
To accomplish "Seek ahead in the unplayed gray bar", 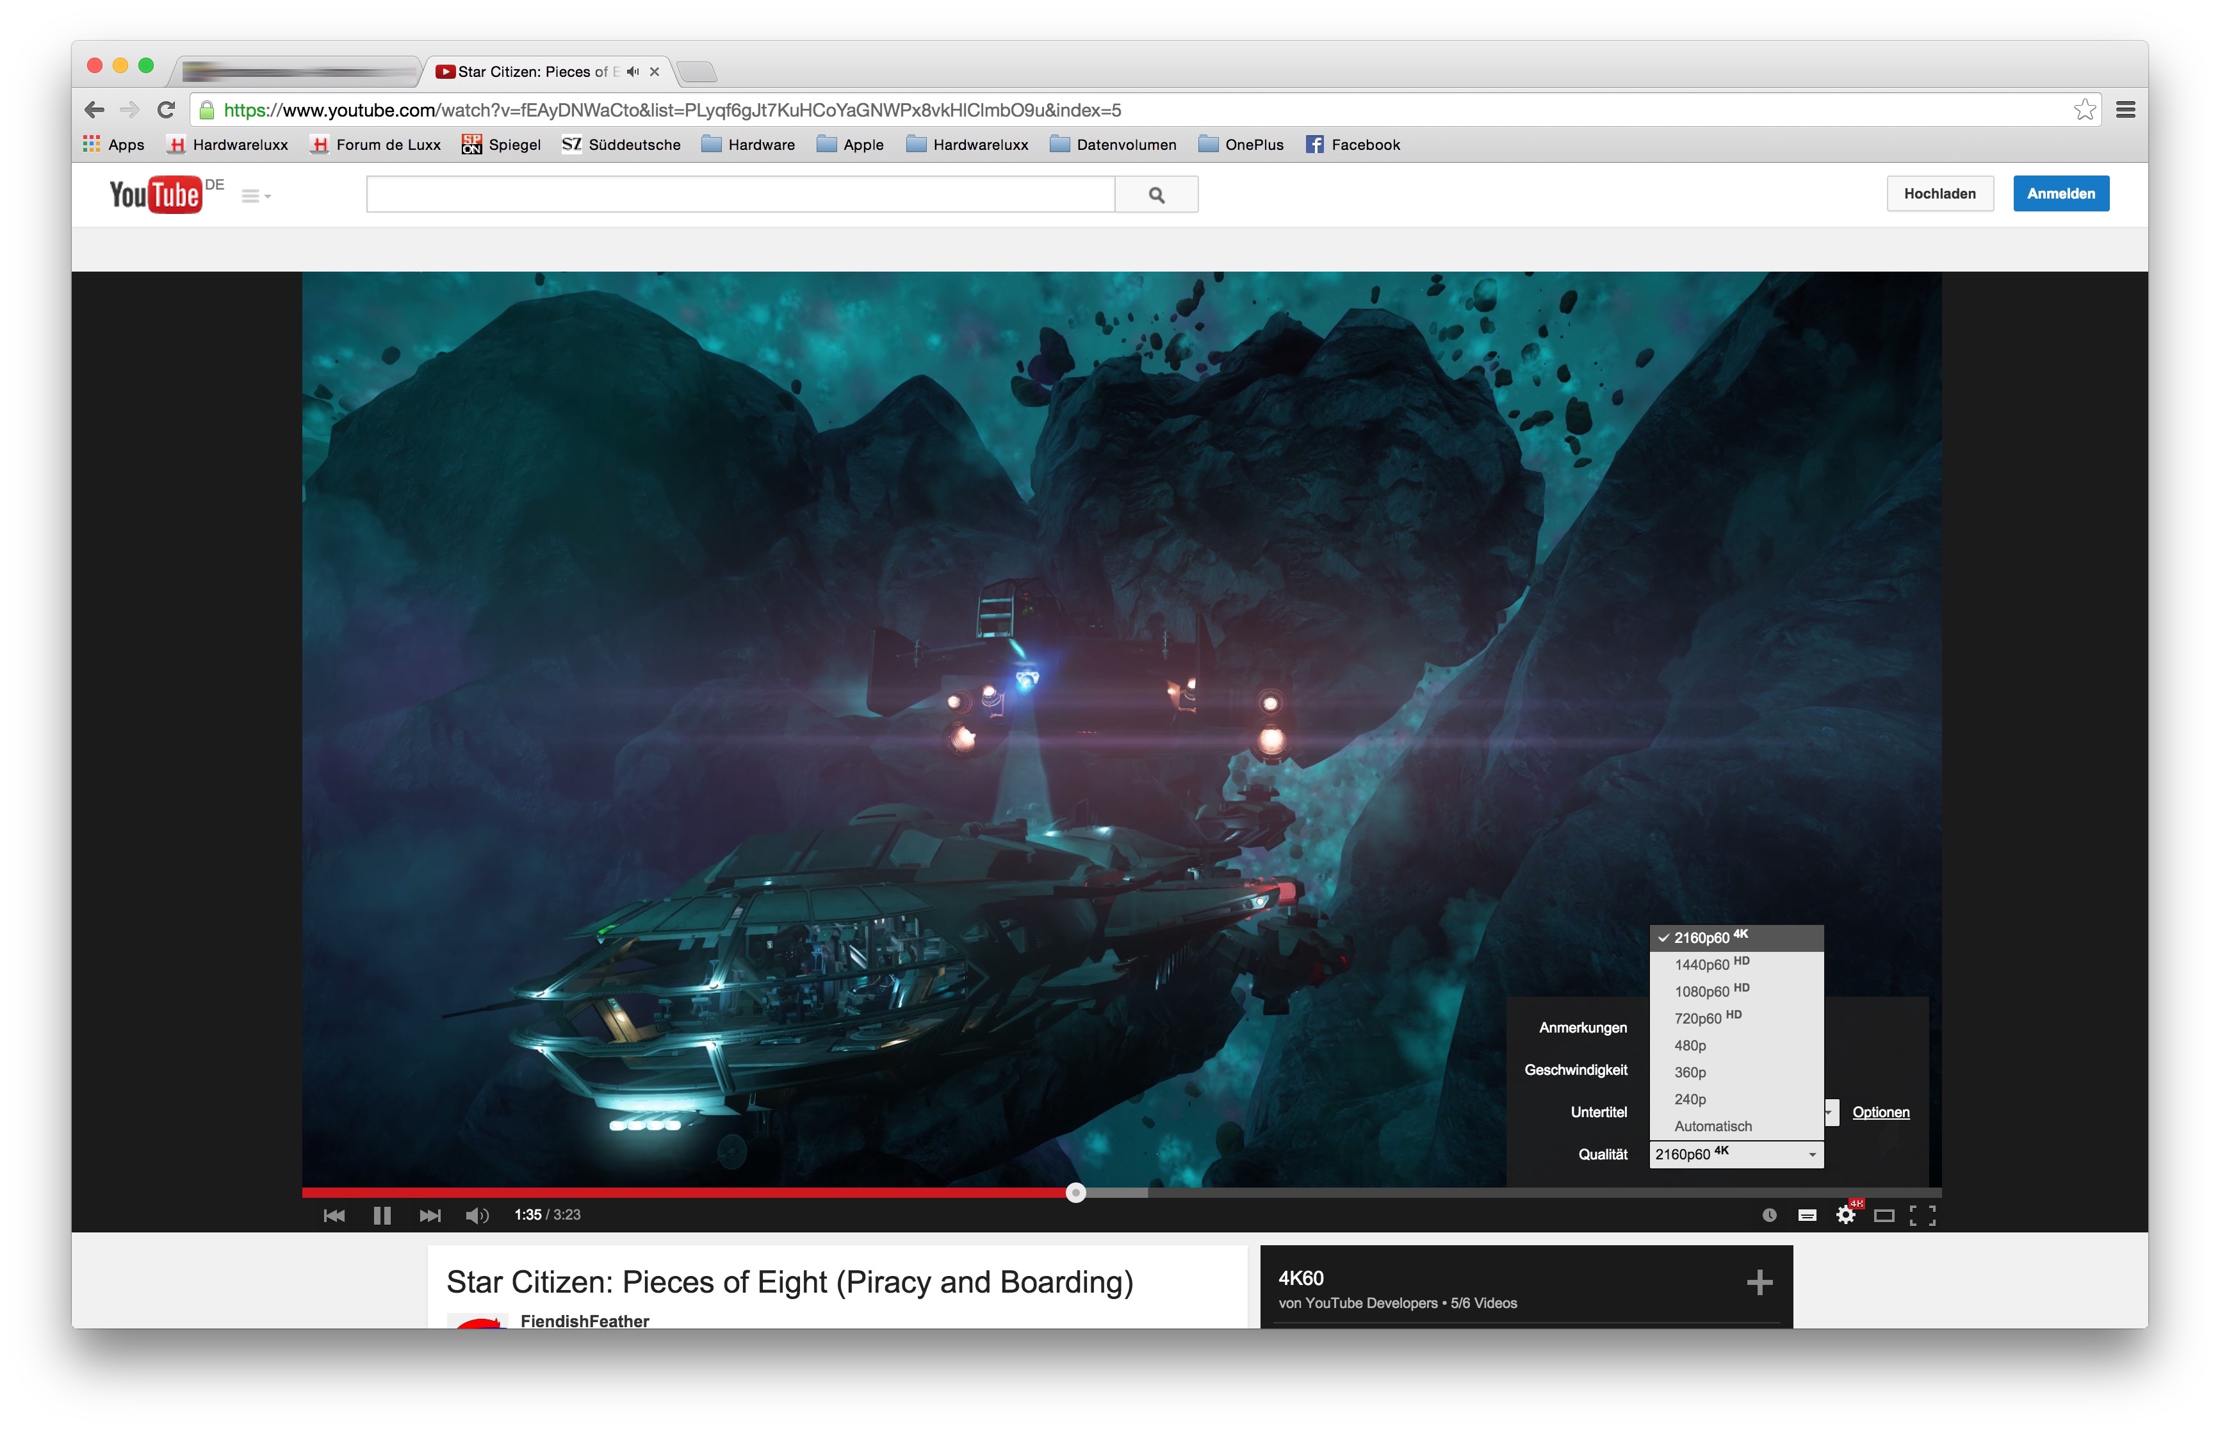I will coord(1545,1193).
